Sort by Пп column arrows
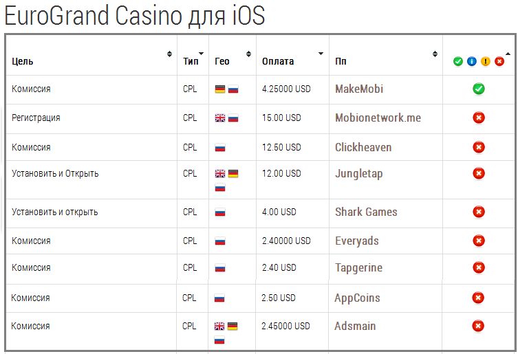Viewport: 518px width, 354px height. pyautogui.click(x=435, y=54)
